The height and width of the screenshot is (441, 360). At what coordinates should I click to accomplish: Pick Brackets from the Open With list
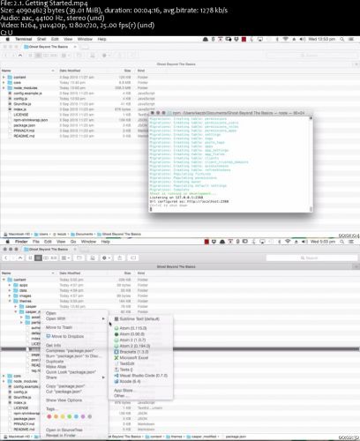coord(131,352)
